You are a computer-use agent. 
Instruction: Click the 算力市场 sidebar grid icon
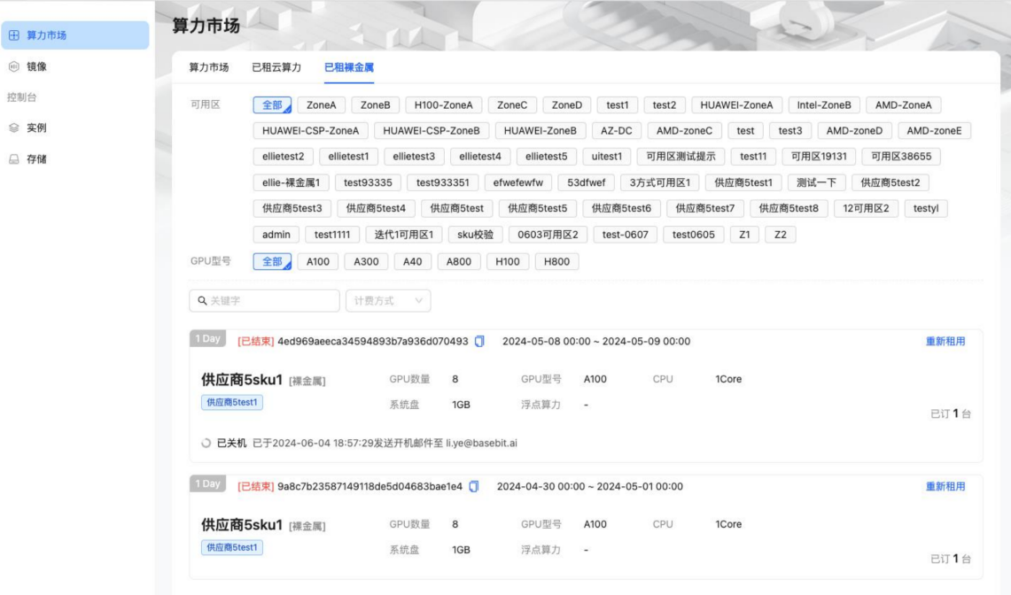click(x=13, y=35)
